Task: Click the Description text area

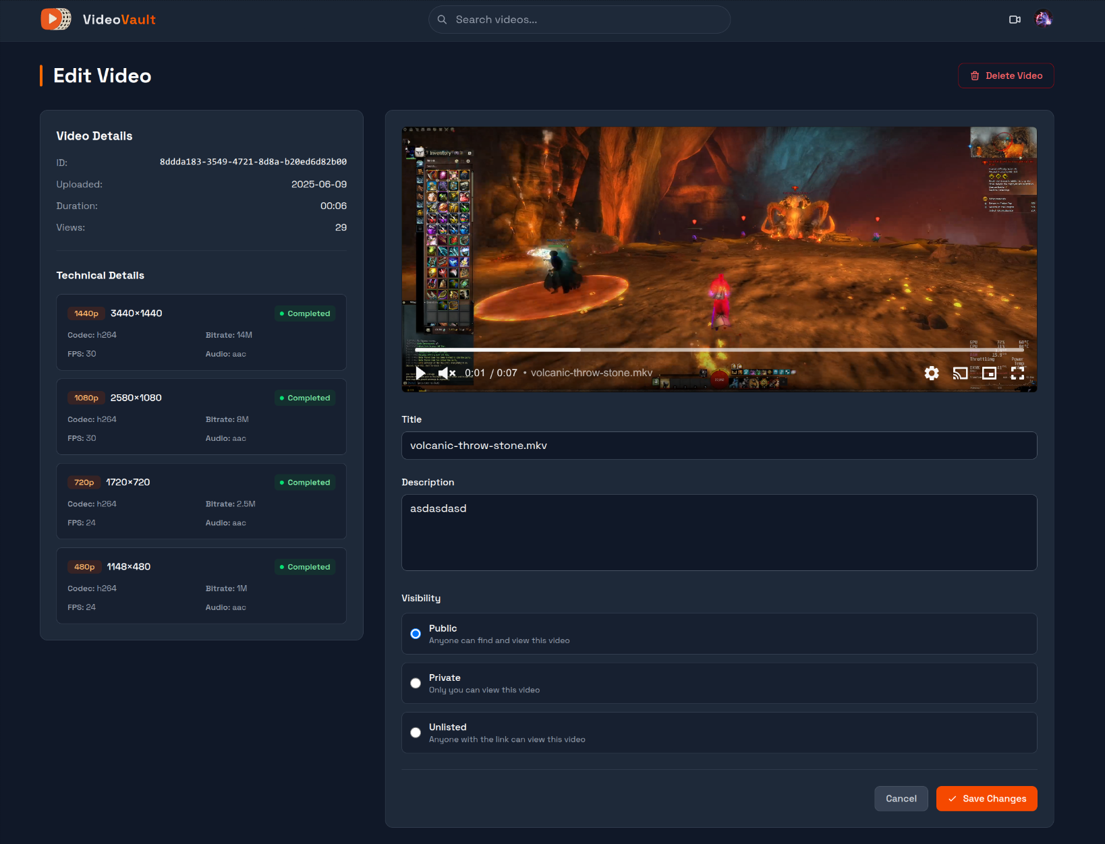Action: click(719, 533)
